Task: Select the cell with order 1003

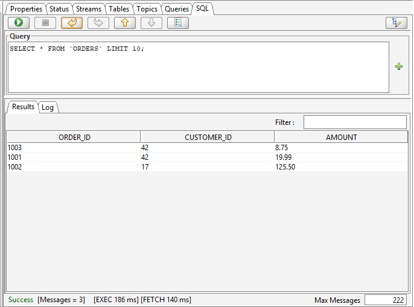Action: click(74, 148)
